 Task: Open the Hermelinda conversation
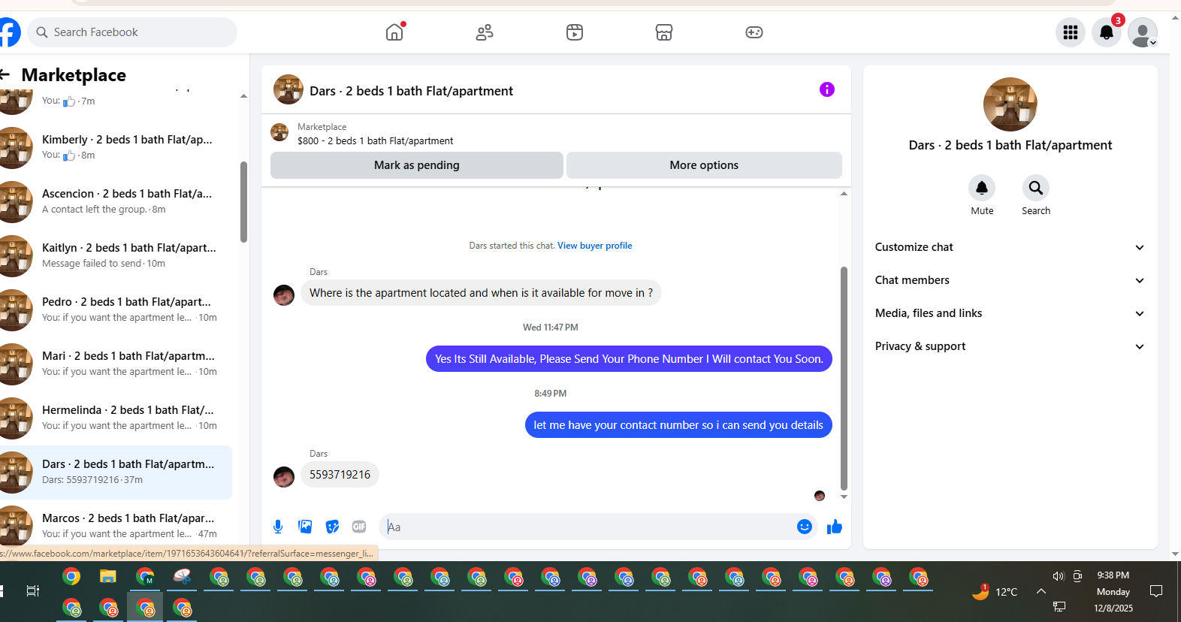coord(116,418)
